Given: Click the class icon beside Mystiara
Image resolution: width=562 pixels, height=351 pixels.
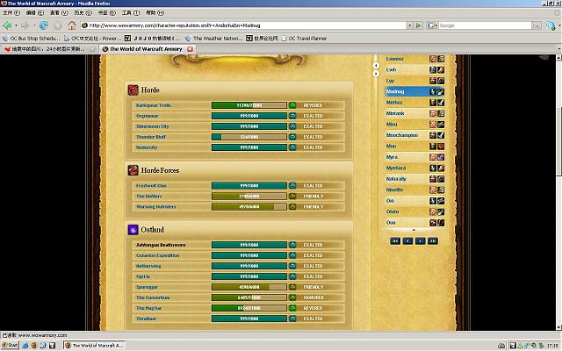Looking at the screenshot, I should tap(441, 168).
